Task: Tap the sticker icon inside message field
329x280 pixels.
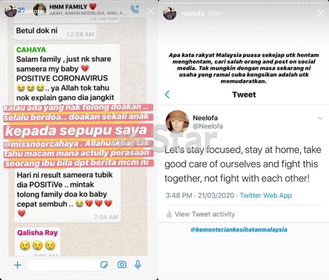Action: click(104, 265)
